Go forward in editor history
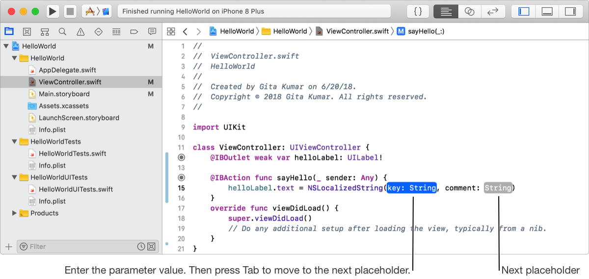 tap(199, 31)
